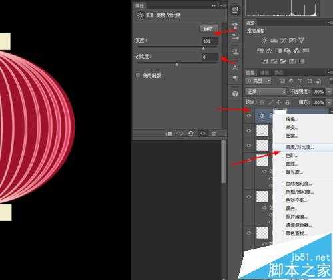Viewport: 333px width, 280px height.
Task: Add a Levels adjustment from Adjustments panel
Action: click(x=274, y=41)
